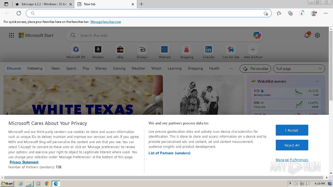333x187 pixels.
Task: Click I Accept cookies button
Action: 292,130
